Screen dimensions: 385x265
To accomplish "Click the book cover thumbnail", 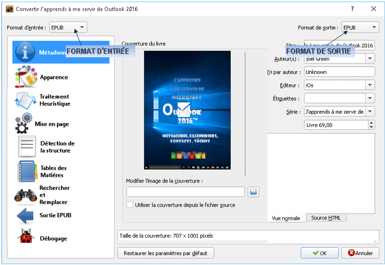I will click(187, 110).
